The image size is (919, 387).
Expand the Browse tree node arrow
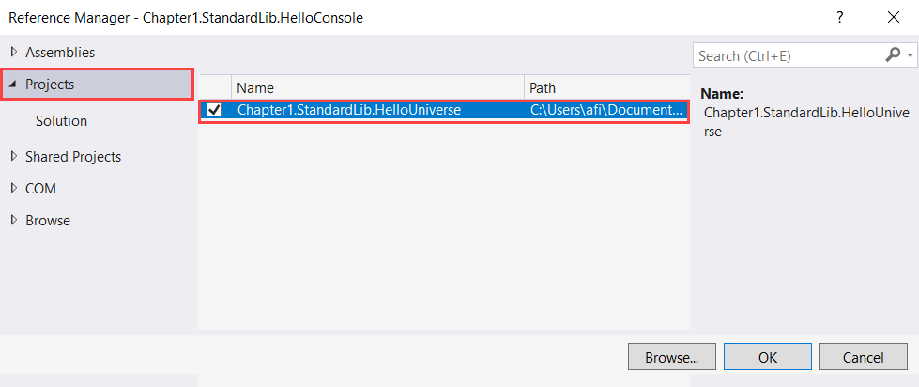(x=14, y=220)
